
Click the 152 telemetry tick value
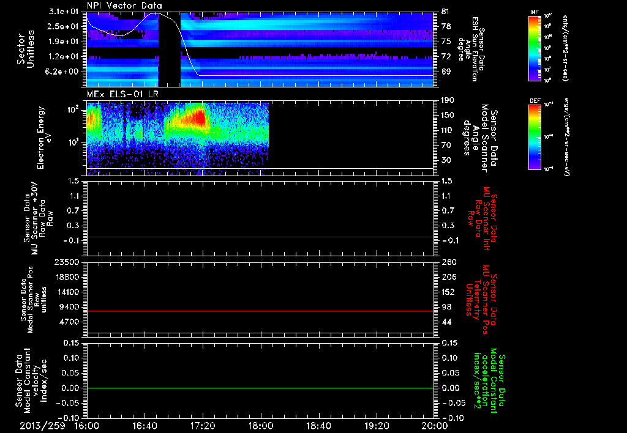pos(449,292)
